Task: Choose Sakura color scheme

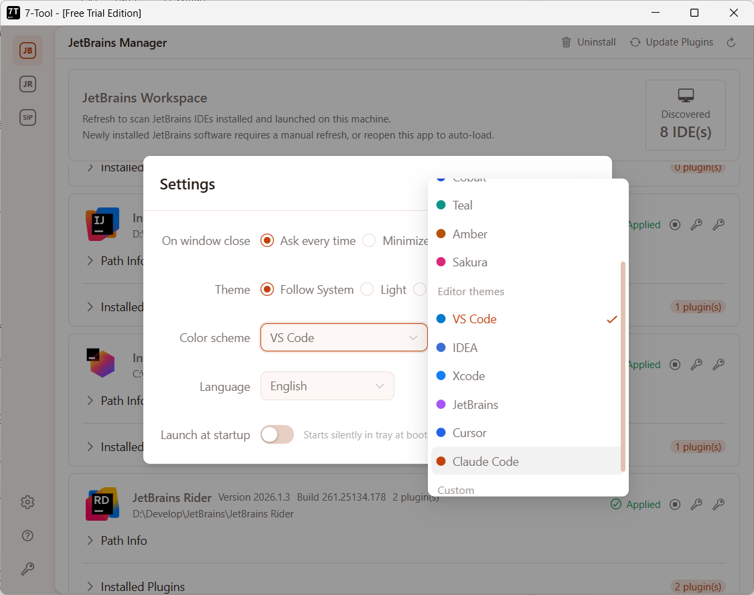Action: tap(528, 262)
